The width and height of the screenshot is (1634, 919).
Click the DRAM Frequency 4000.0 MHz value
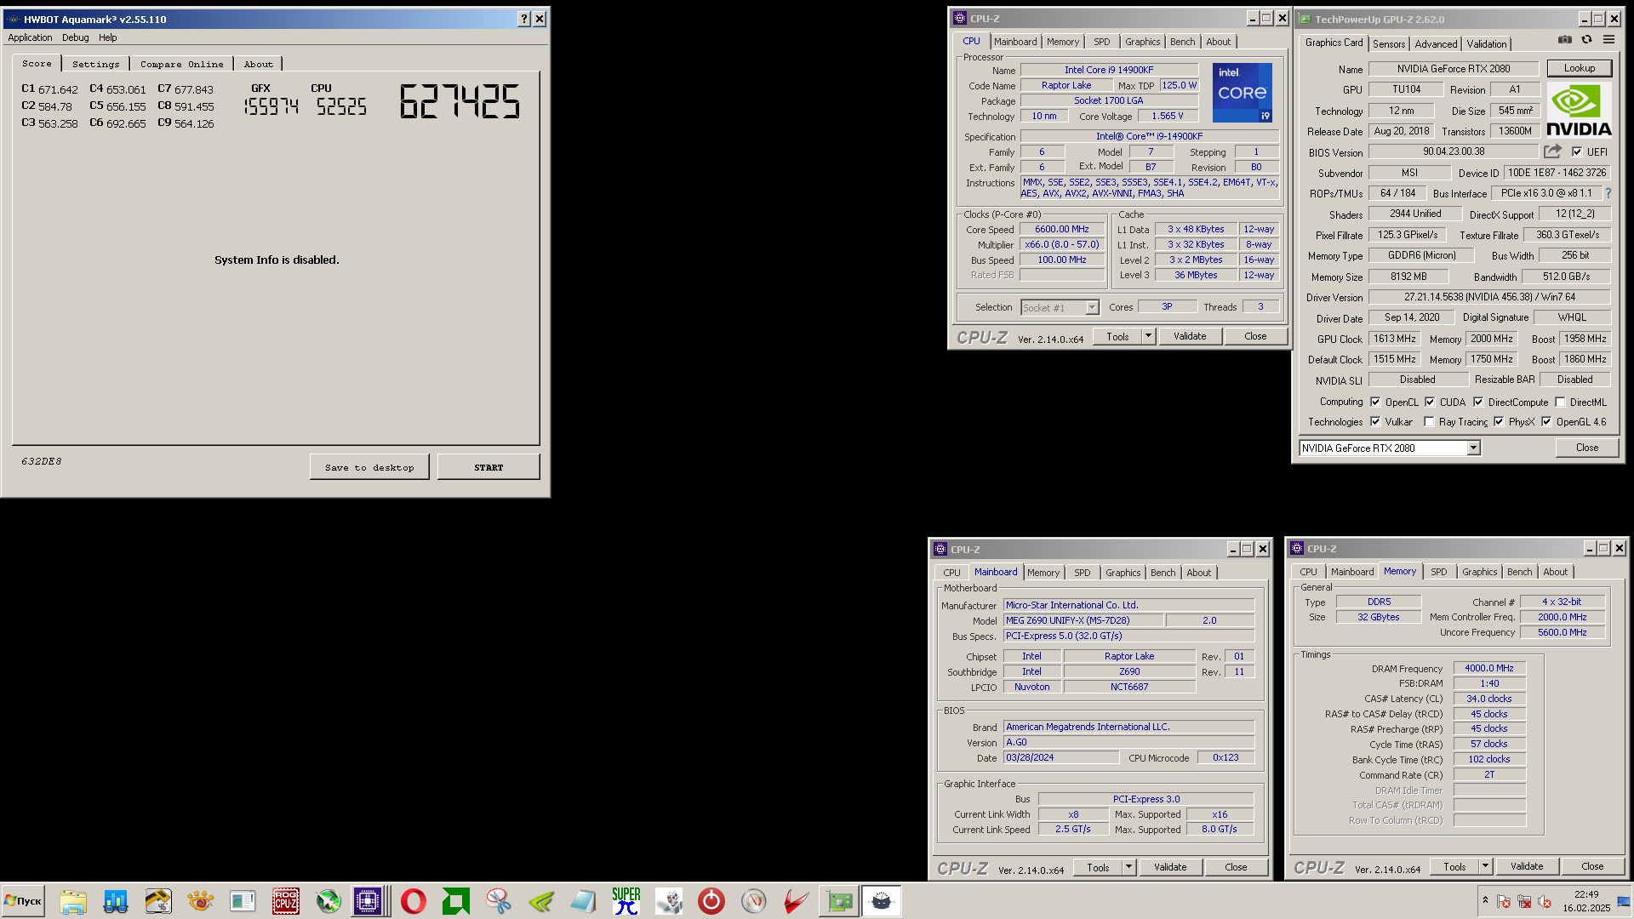(1489, 669)
